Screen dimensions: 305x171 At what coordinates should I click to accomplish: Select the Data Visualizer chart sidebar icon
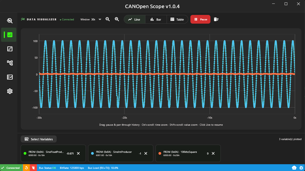(10, 35)
